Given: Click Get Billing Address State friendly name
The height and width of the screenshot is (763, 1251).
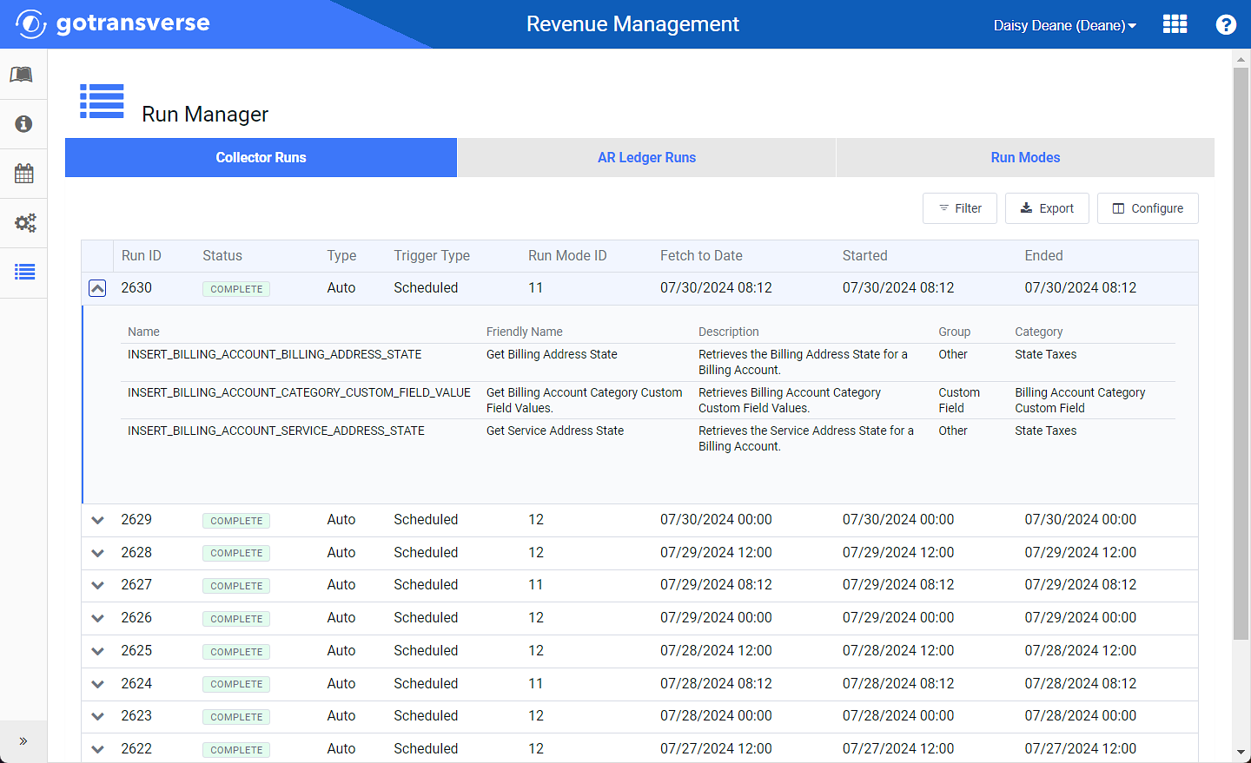Looking at the screenshot, I should 552,354.
